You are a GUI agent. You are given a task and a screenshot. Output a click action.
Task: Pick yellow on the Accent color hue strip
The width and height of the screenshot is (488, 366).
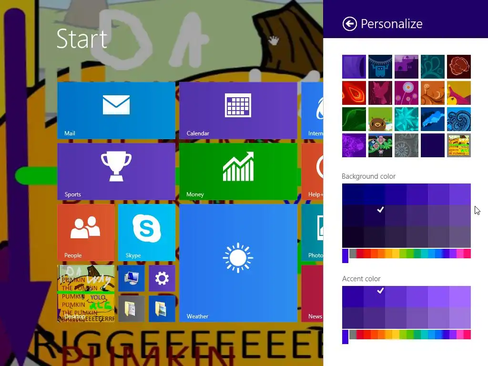click(395, 335)
